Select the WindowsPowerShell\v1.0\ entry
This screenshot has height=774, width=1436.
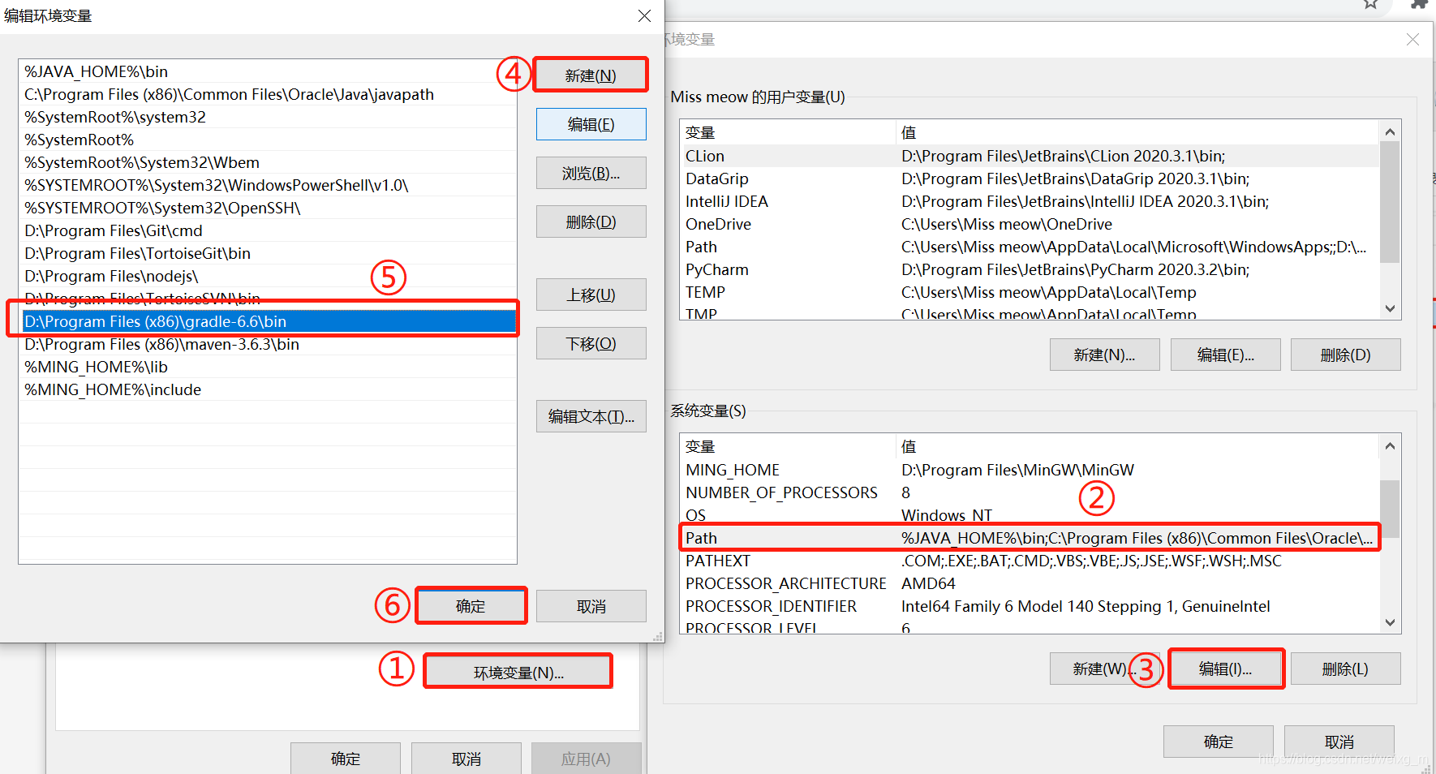coord(268,185)
